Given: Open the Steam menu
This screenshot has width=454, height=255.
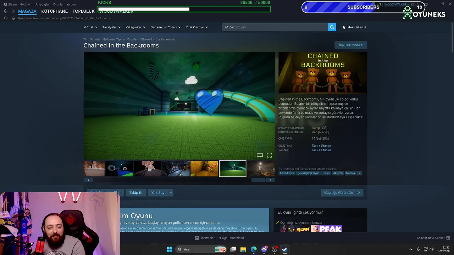Looking at the screenshot, I should [x=10, y=4].
